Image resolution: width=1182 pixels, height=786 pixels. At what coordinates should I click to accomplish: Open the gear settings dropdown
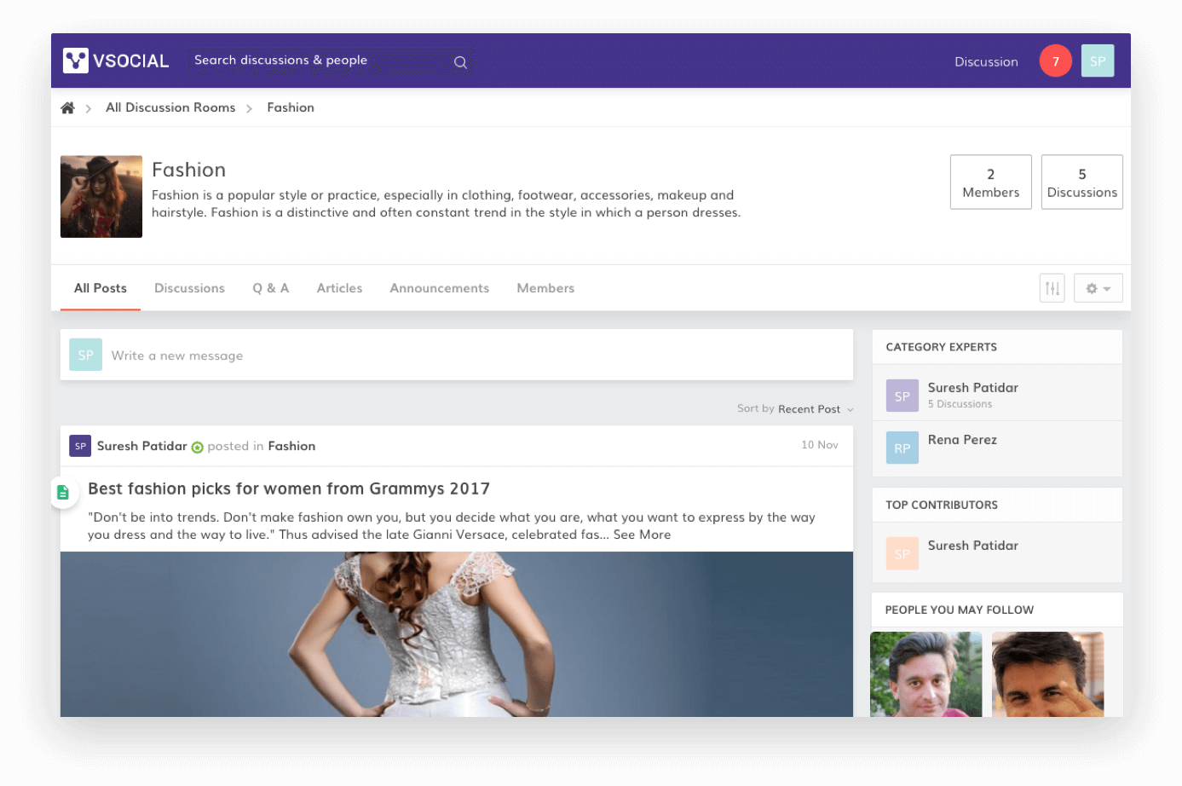pos(1098,288)
